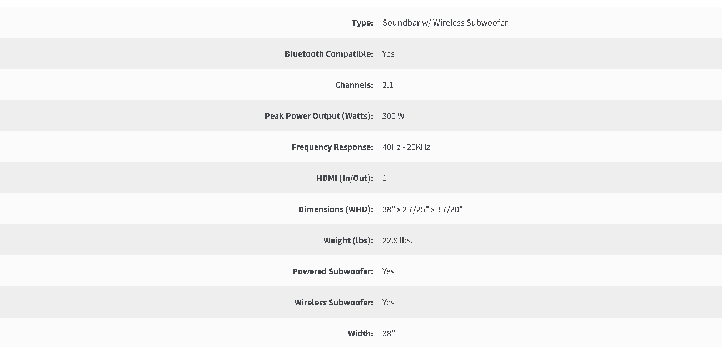This screenshot has width=722, height=347.
Task: Select the Soundbar w/ Wireless Subwoofer value
Action: pos(445,23)
